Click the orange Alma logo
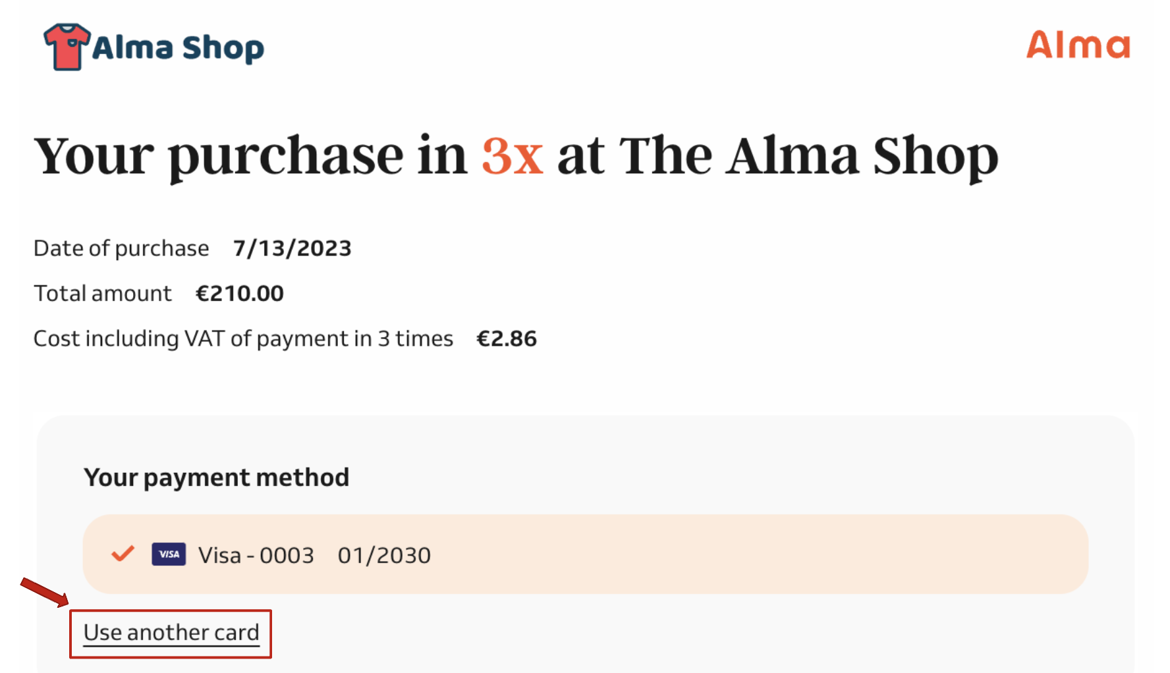The image size is (1170, 673). 1078,45
